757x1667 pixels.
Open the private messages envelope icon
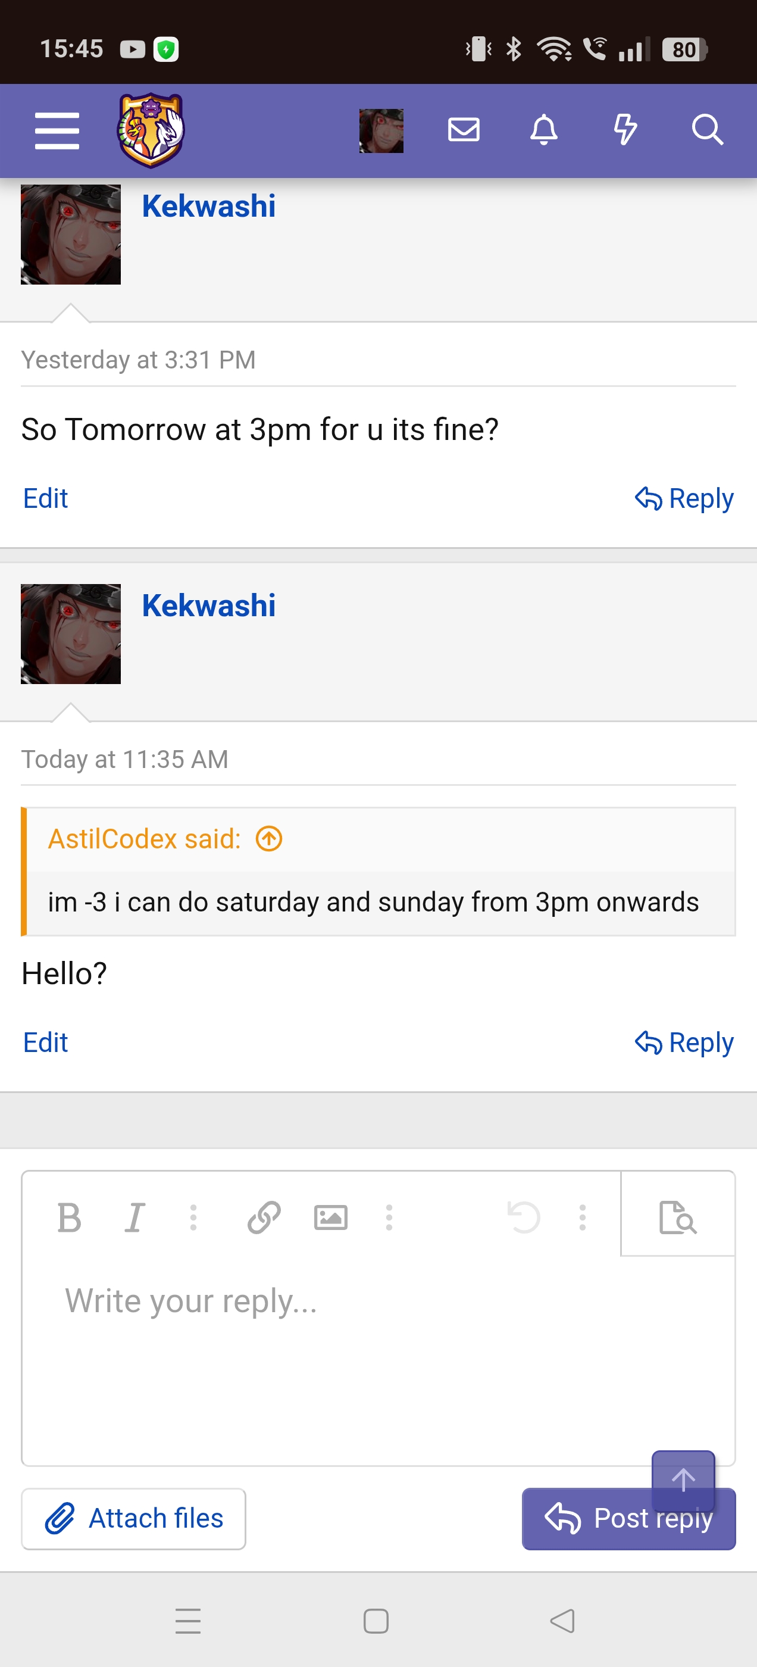coord(463,130)
